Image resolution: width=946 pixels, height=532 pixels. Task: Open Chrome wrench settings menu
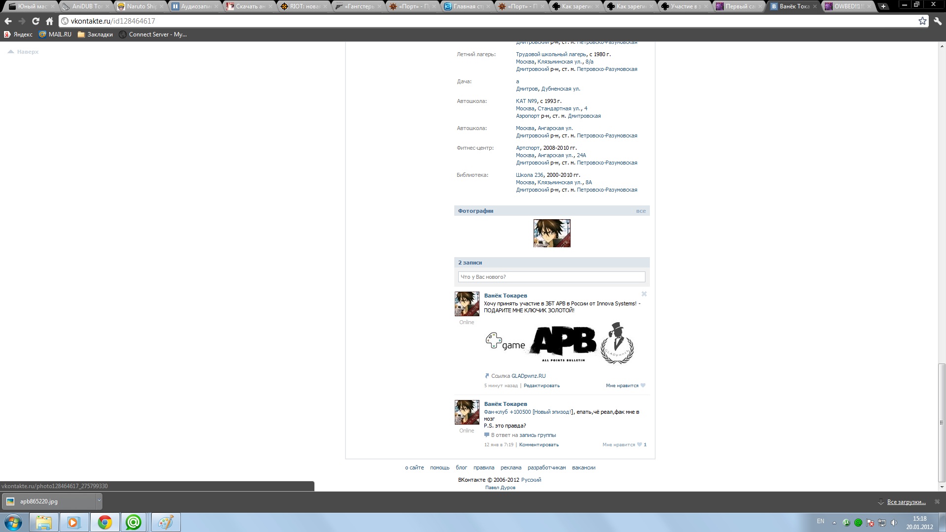(937, 21)
